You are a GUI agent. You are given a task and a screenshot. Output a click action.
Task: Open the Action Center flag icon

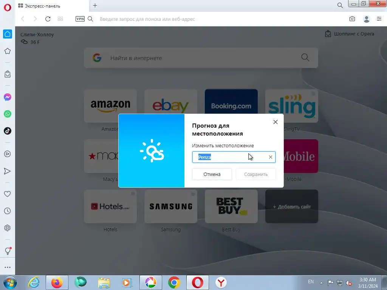tap(330, 282)
